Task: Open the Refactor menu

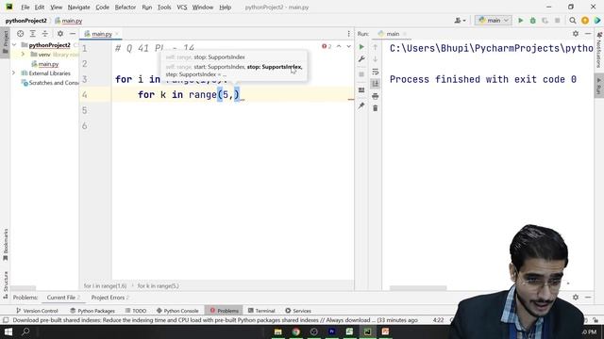Action: 126,7
